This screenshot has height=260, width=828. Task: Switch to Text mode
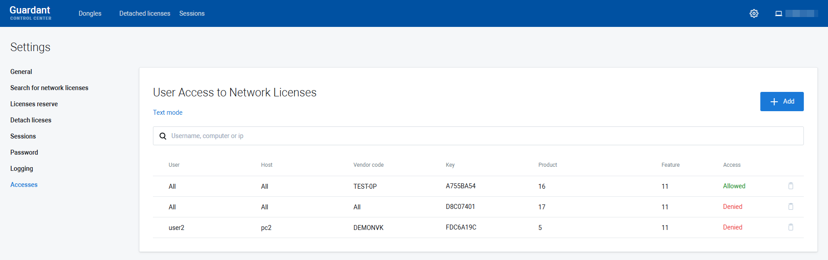168,113
